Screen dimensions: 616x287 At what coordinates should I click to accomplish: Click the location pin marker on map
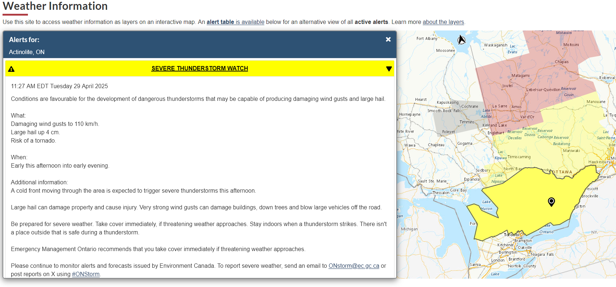[551, 202]
